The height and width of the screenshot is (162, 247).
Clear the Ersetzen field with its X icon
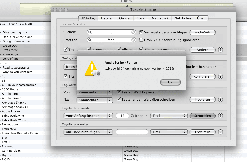tap(133, 40)
